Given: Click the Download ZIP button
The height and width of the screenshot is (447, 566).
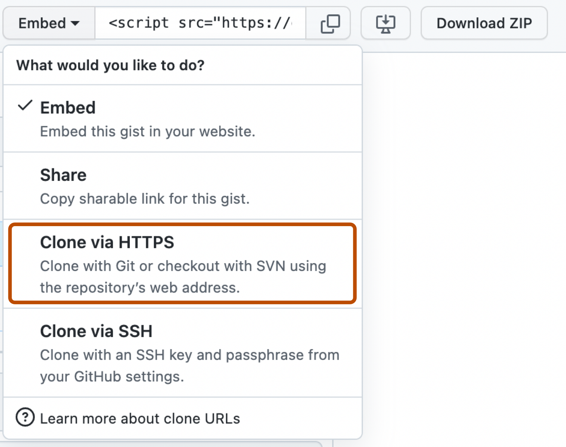Looking at the screenshot, I should [484, 23].
